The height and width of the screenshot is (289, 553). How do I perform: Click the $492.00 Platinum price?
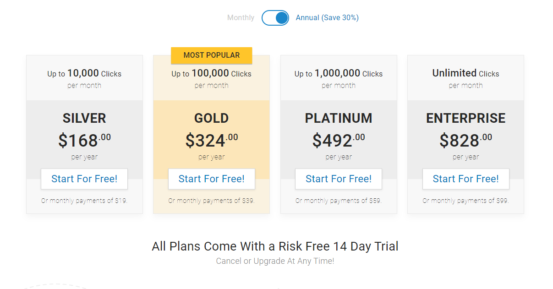(339, 140)
